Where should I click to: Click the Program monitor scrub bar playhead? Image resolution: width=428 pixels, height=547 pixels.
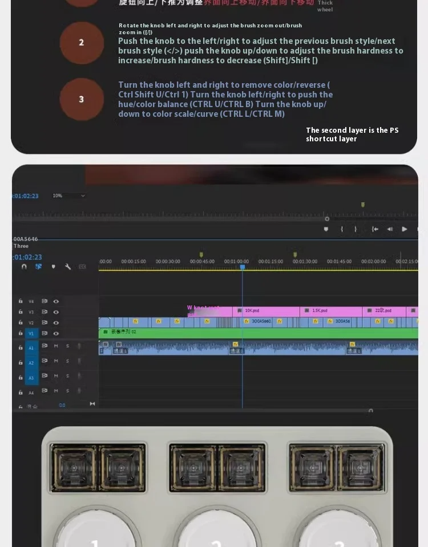coord(327,219)
